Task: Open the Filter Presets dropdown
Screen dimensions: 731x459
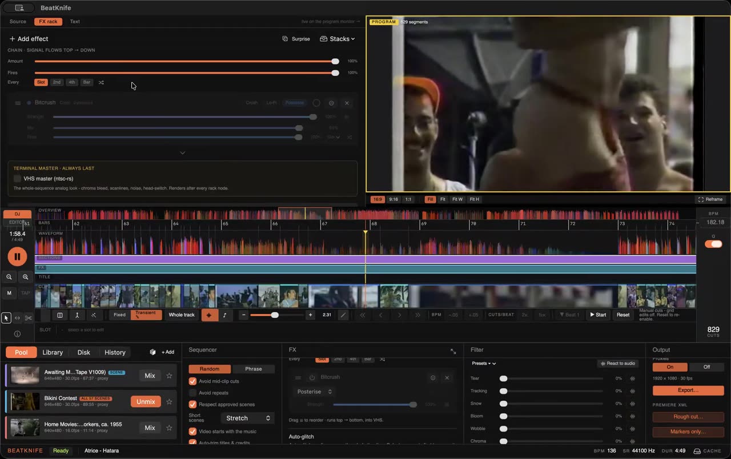Action: pos(484,364)
